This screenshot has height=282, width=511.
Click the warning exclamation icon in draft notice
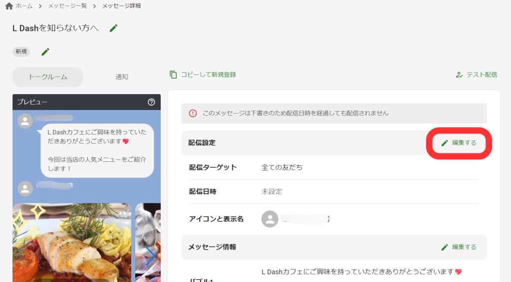(193, 113)
